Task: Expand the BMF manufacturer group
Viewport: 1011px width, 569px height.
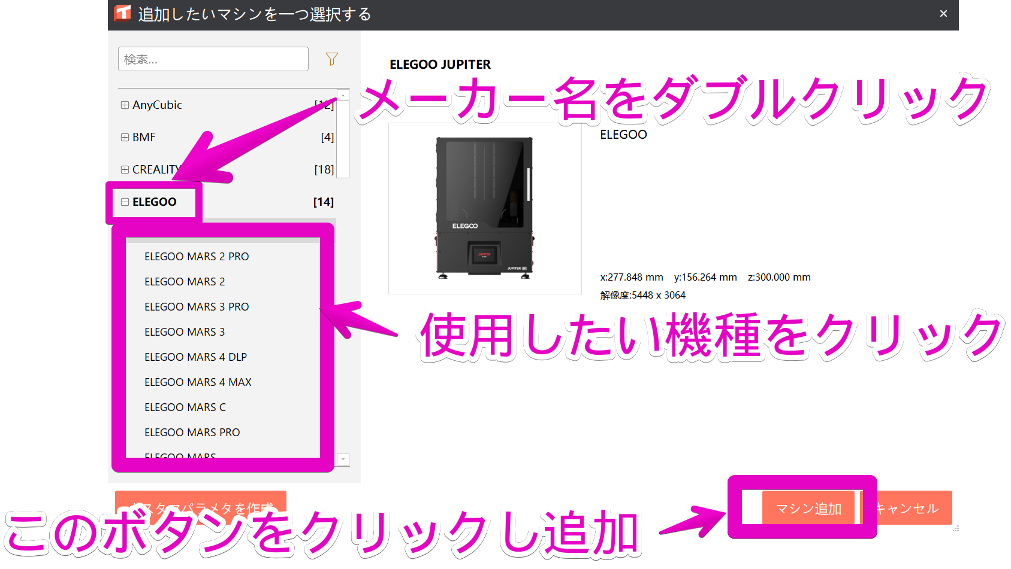Action: (125, 137)
